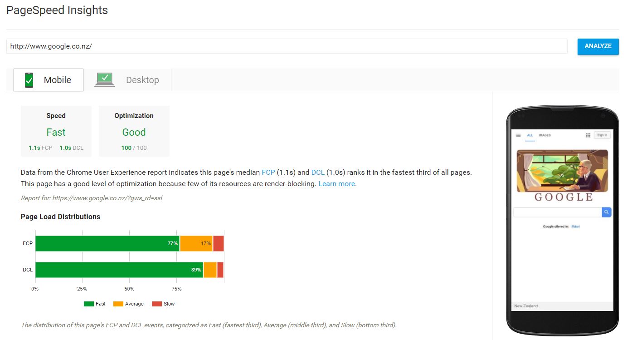Screen dimensions: 632x340
Task: Click Sign in inside the phone preview
Action: click(602, 135)
